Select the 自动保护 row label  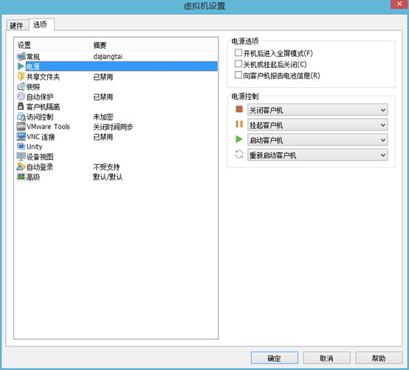pos(40,97)
